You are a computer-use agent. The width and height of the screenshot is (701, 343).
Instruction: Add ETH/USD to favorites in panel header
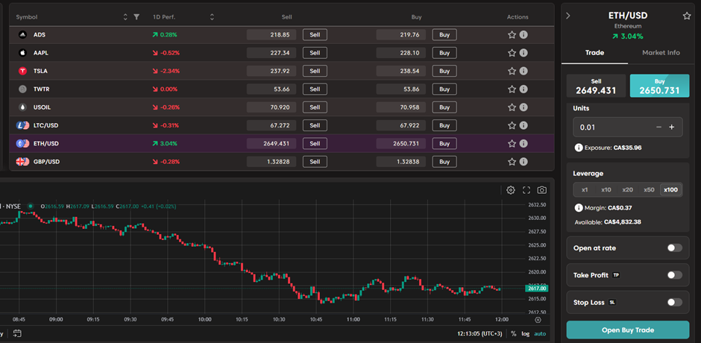[687, 16]
